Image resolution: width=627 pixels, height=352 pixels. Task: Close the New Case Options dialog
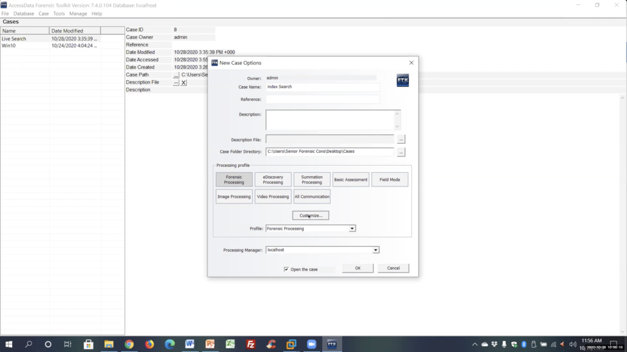411,63
